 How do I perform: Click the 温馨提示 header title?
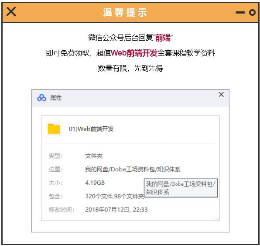pos(125,13)
